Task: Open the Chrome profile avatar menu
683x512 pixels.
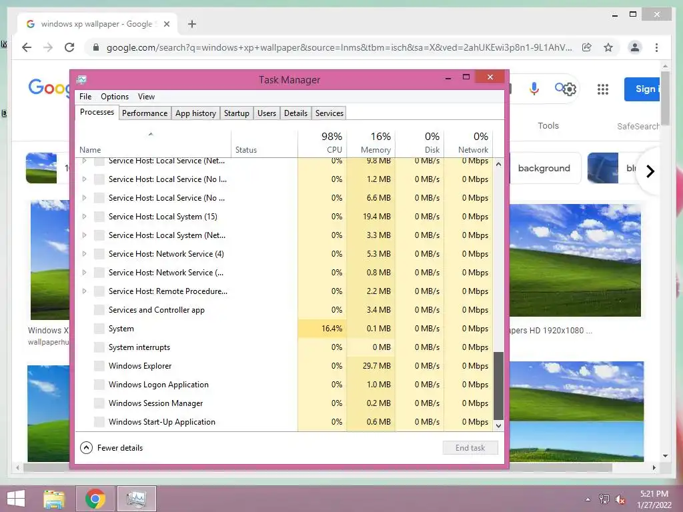Action: tap(635, 47)
